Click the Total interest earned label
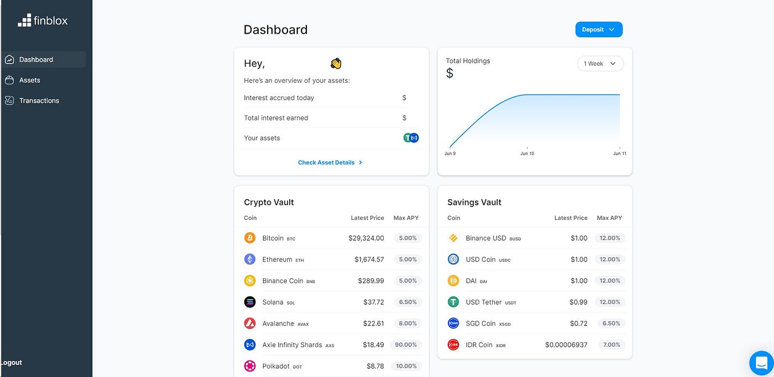774x377 pixels. coord(276,118)
